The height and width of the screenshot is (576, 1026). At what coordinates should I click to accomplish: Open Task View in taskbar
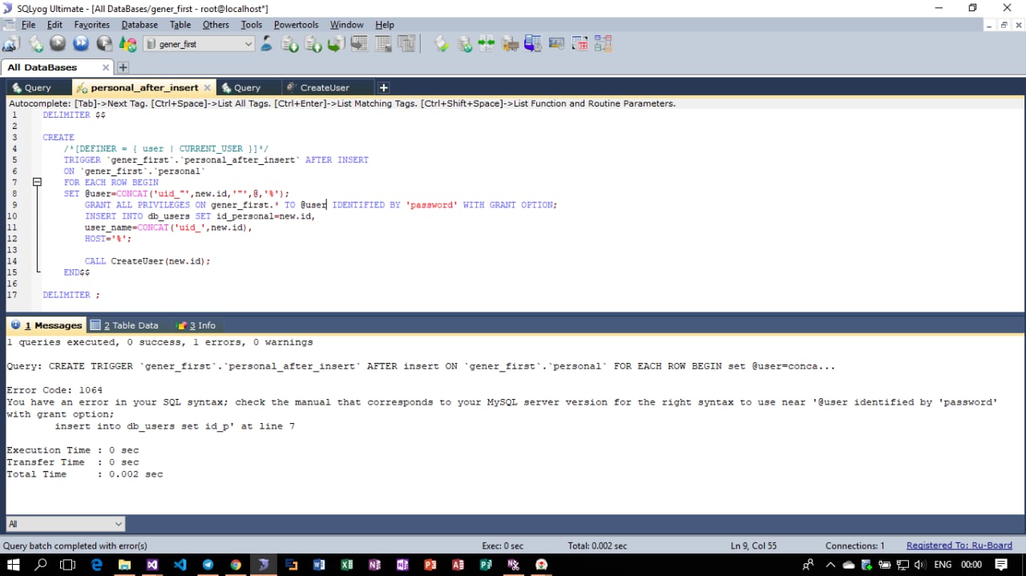[67, 565]
